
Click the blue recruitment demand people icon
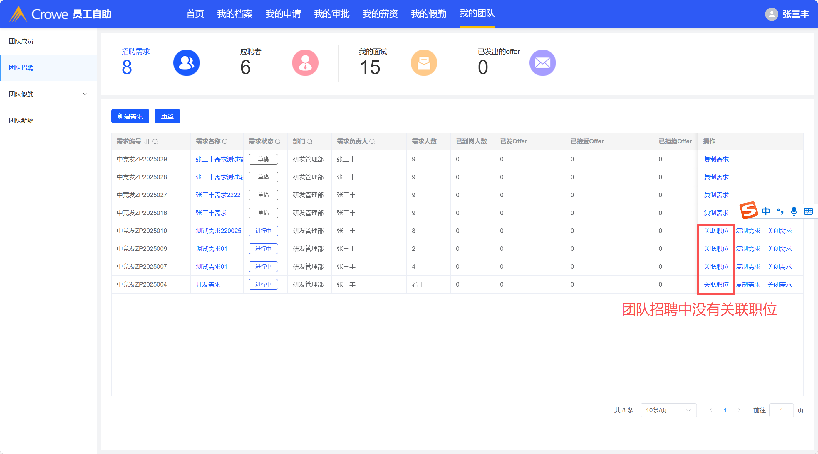coord(186,62)
